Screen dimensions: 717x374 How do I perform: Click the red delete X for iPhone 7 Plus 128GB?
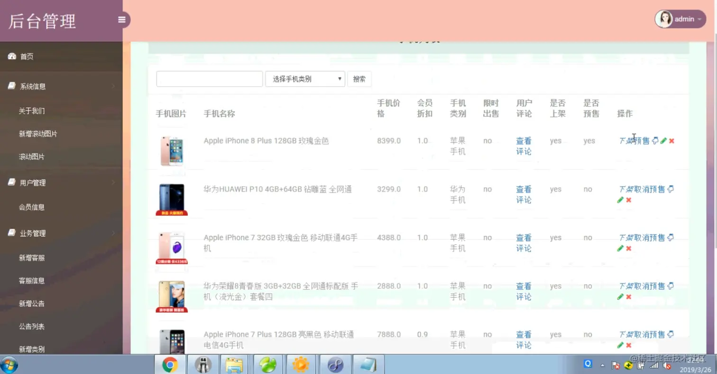coord(628,345)
